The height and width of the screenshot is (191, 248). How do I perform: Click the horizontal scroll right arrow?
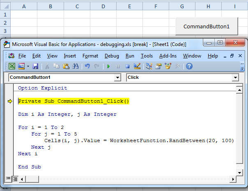(x=233, y=179)
